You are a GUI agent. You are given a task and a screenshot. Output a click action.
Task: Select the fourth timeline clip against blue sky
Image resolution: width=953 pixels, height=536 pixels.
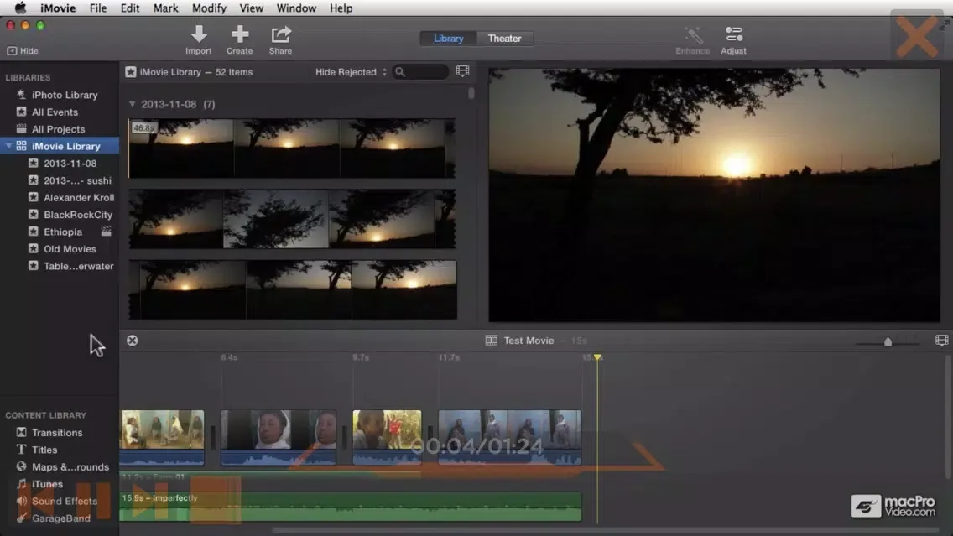(x=509, y=438)
